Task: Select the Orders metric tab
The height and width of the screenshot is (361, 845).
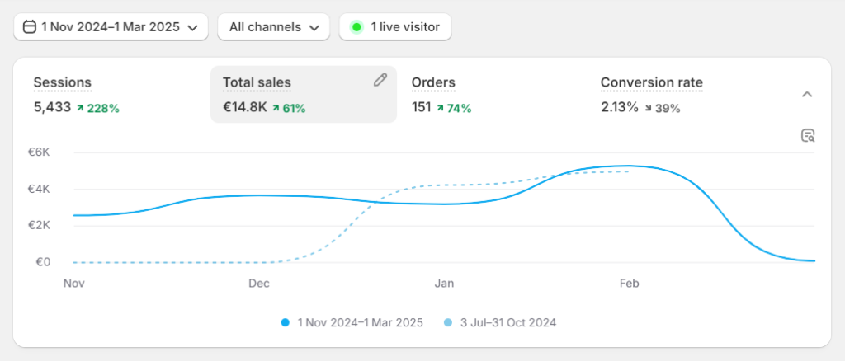Action: [433, 82]
